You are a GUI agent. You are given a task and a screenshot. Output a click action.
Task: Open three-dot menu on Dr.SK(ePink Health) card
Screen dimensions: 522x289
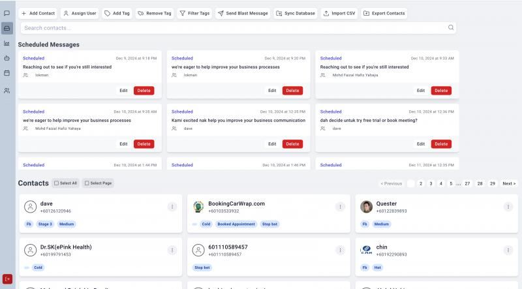tap(172, 250)
